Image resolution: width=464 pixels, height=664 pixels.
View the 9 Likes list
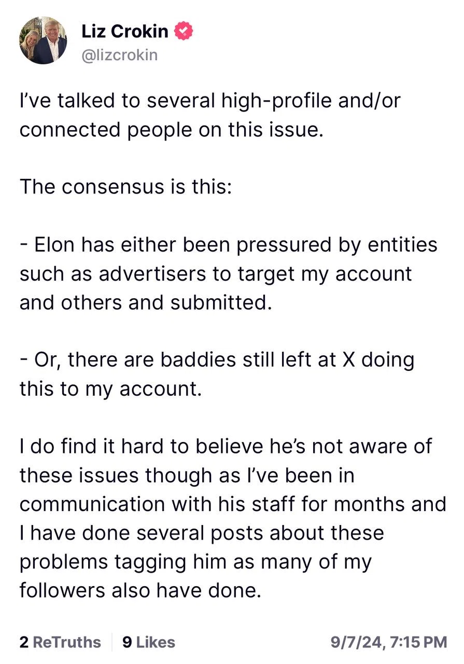[149, 642]
